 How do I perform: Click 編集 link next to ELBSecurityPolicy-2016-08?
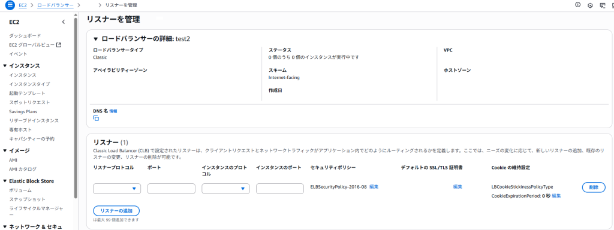coord(374,187)
